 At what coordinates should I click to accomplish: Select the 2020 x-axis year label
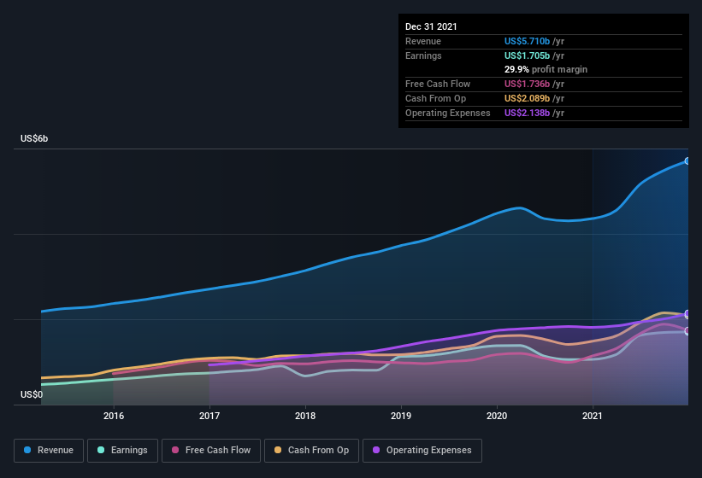(497, 416)
